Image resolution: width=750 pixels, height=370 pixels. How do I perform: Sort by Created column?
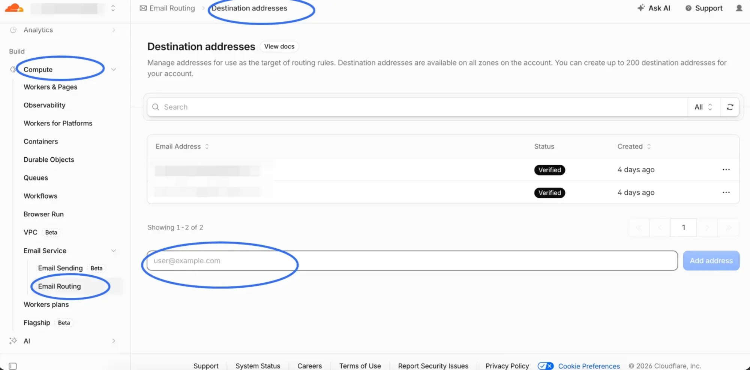click(x=634, y=146)
